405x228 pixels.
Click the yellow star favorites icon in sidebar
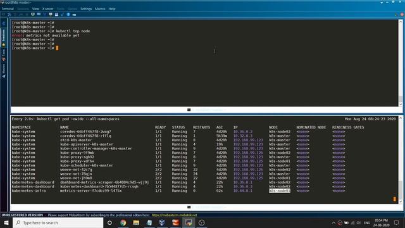pos(4,45)
